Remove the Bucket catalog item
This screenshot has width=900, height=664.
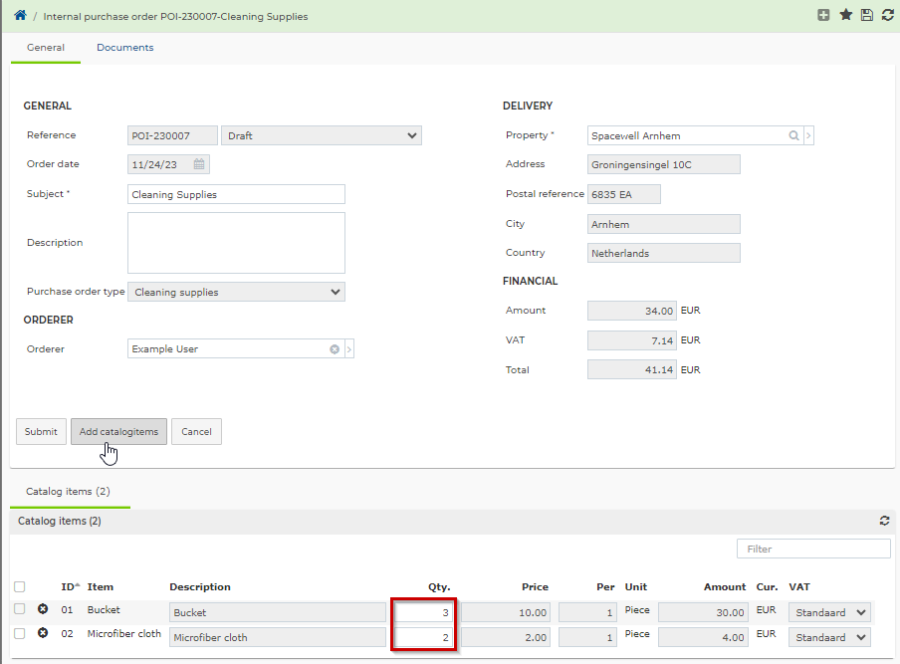[43, 609]
